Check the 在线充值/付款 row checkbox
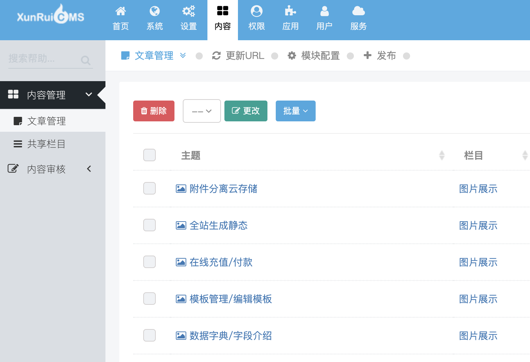Screen dimensions: 530x362 149,262
